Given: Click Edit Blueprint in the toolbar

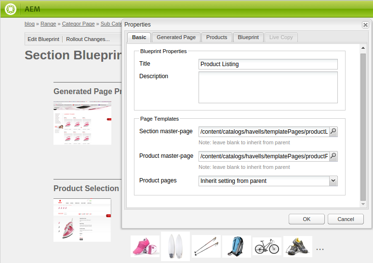Looking at the screenshot, I should [x=43, y=39].
